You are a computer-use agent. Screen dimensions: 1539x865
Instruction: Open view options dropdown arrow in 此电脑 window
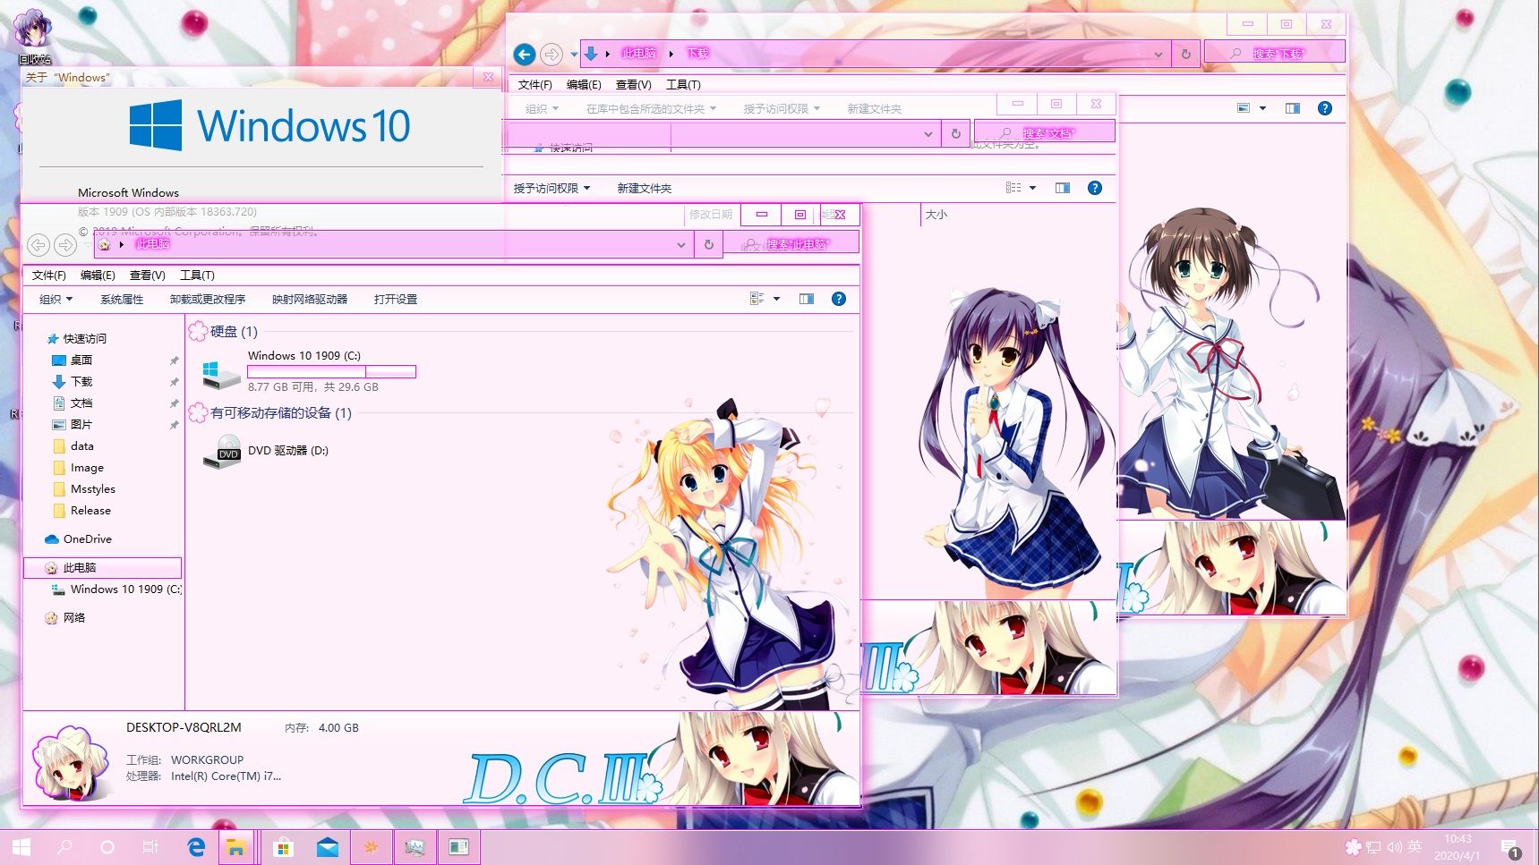coord(776,299)
